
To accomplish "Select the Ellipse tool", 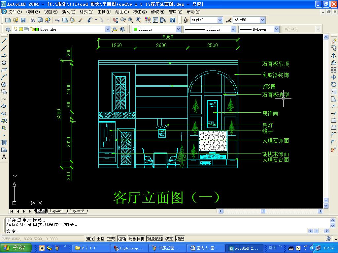I will [x=4, y=106].
